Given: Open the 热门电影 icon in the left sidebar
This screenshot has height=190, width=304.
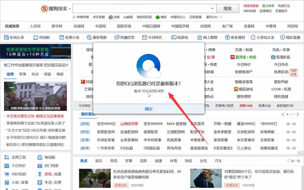Looking at the screenshot, I should (40, 166).
